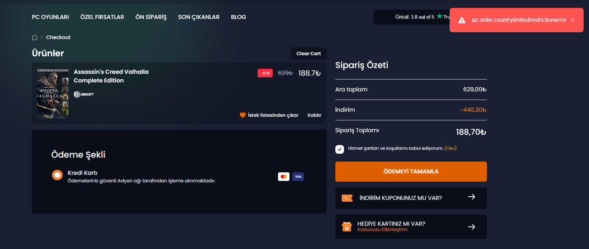589x249 pixels.
Task: Click the -440,30₺ discount amount
Action: coord(473,110)
